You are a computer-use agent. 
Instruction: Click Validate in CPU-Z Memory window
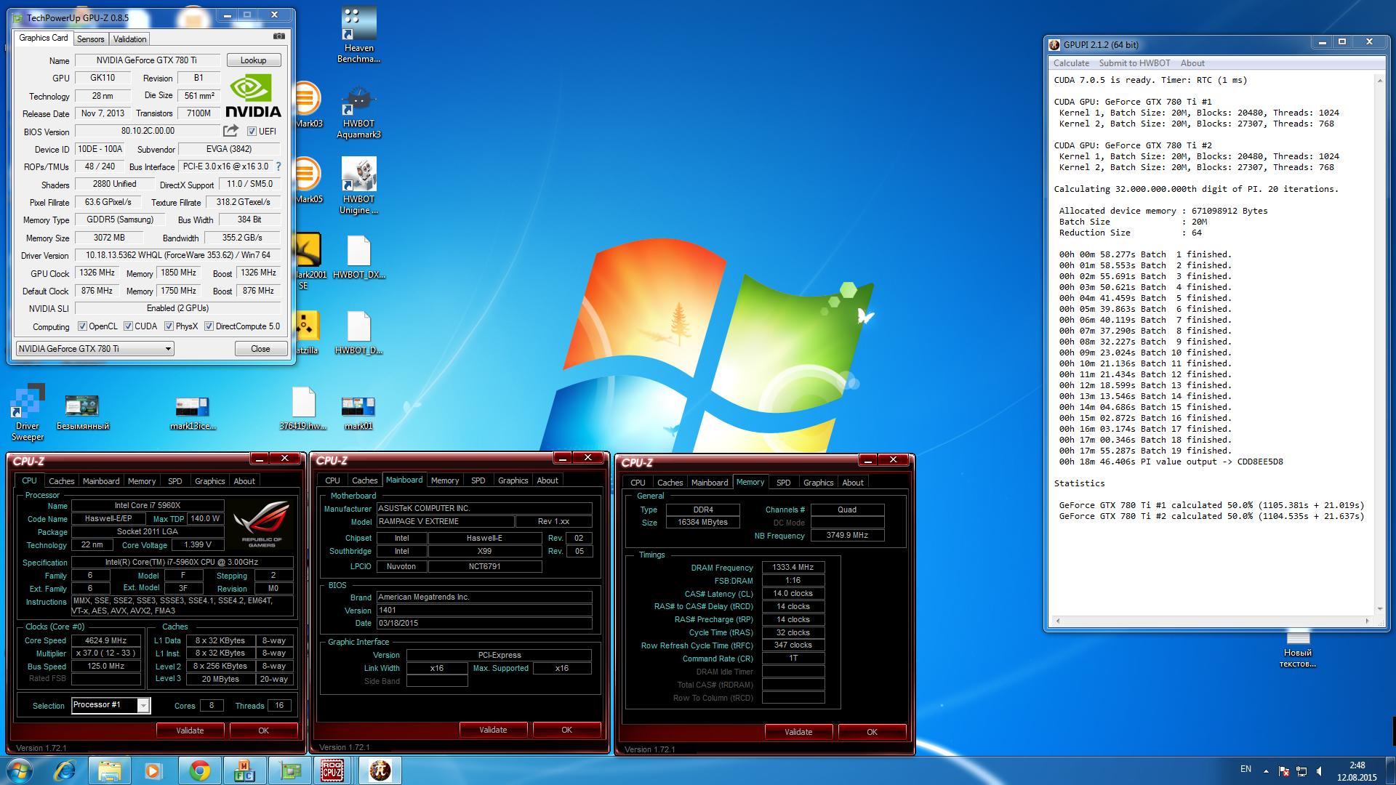[798, 732]
